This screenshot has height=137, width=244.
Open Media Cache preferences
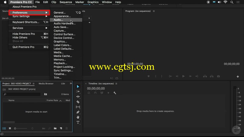pyautogui.click(x=66, y=56)
